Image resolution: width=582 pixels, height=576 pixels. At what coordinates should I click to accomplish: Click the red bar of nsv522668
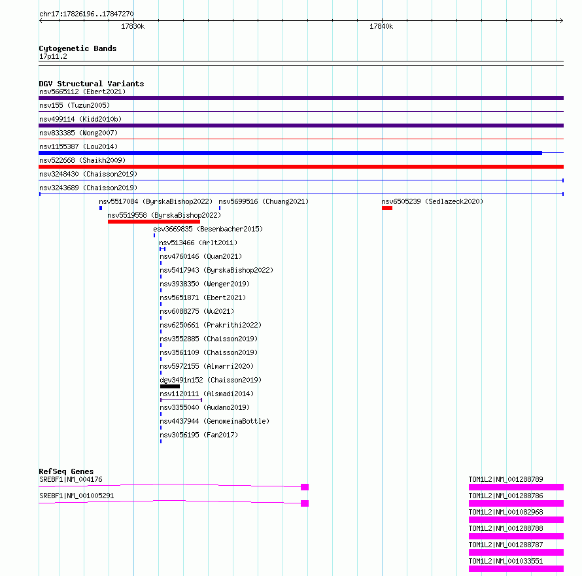pyautogui.click(x=301, y=167)
